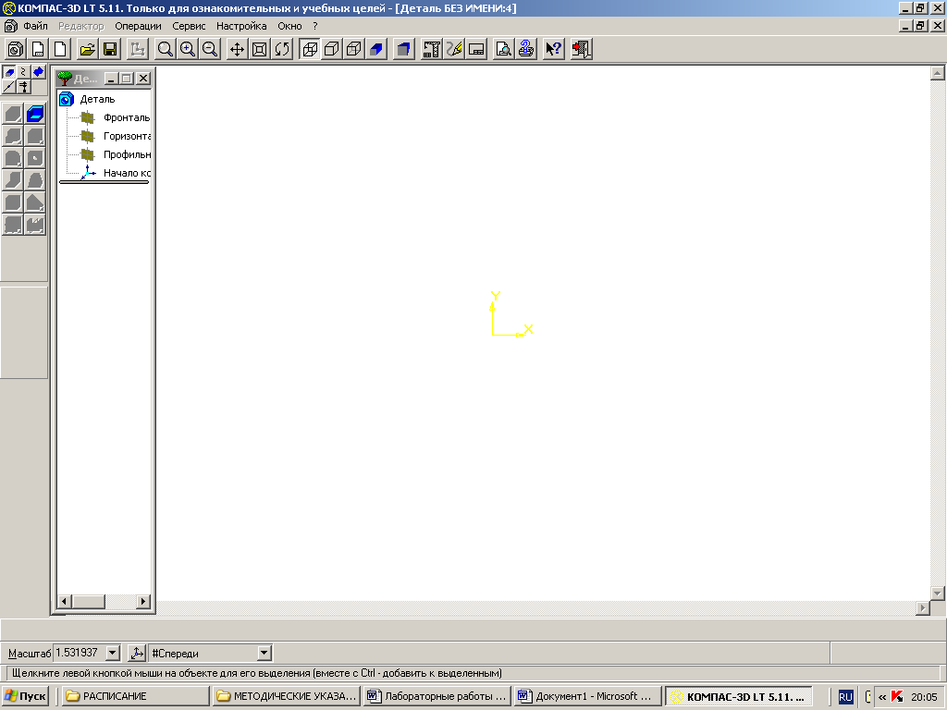
Task: Switch display to wireframe mode
Action: (309, 49)
